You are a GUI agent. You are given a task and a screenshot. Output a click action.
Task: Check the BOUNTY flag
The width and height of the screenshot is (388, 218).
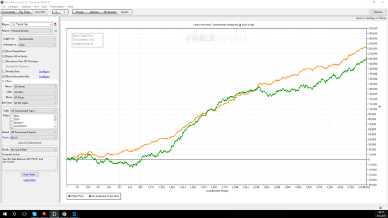point(12,123)
